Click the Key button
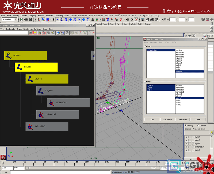Screen dimensions: 214x174 click(152, 119)
